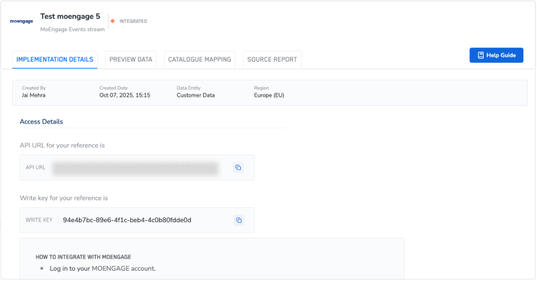Open the Catalogue Mapping tab

(200, 59)
